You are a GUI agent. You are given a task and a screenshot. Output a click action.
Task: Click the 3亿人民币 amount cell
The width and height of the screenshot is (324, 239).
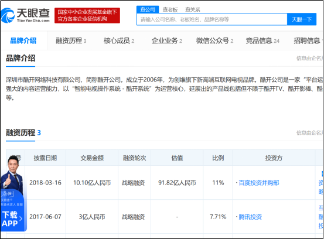pos(92,217)
